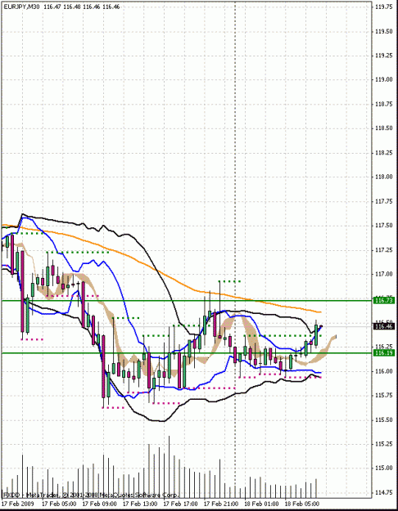The width and height of the screenshot is (398, 511).
Task: Select the 118.00 price axis label
Action: [x=383, y=177]
